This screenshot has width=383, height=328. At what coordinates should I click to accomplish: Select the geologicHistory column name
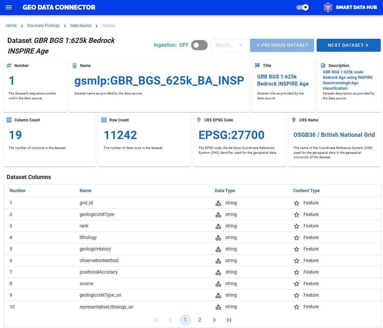pyautogui.click(x=95, y=249)
